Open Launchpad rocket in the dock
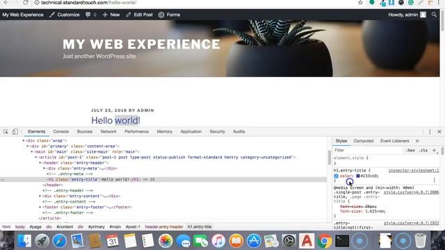The width and height of the screenshot is (445, 250). point(42,241)
